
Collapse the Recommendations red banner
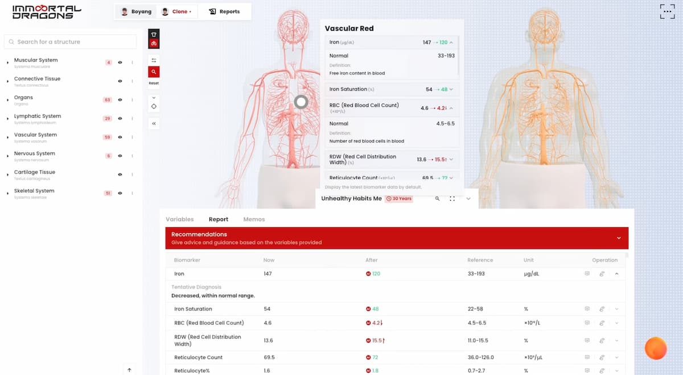[617, 239]
